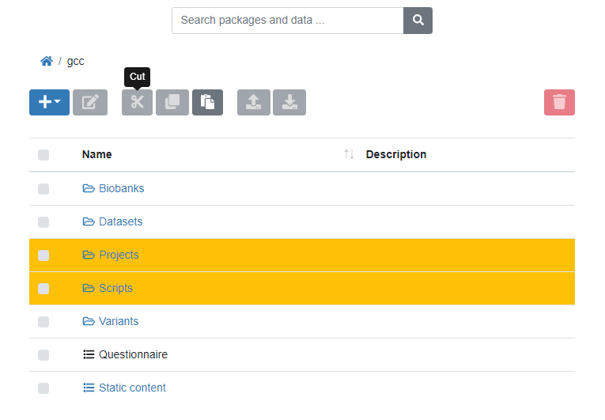Click the Cut scissors icon

(x=138, y=103)
